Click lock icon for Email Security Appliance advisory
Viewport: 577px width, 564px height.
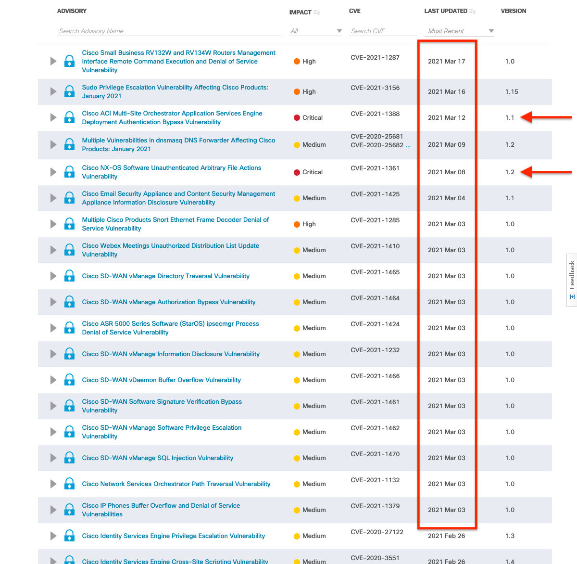[x=70, y=198]
